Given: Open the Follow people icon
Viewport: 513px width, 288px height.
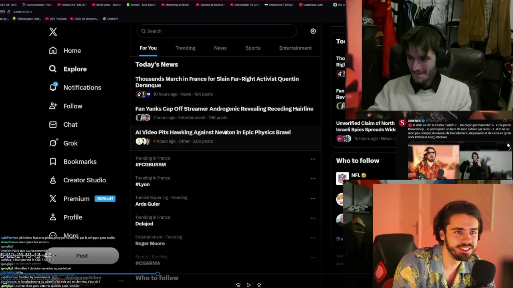Looking at the screenshot, I should pyautogui.click(x=53, y=106).
